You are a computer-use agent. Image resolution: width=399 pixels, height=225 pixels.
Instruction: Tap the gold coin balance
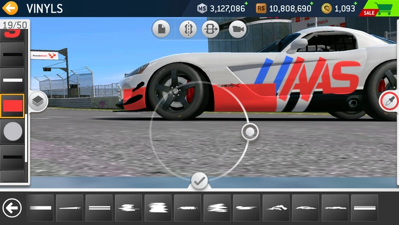(339, 8)
